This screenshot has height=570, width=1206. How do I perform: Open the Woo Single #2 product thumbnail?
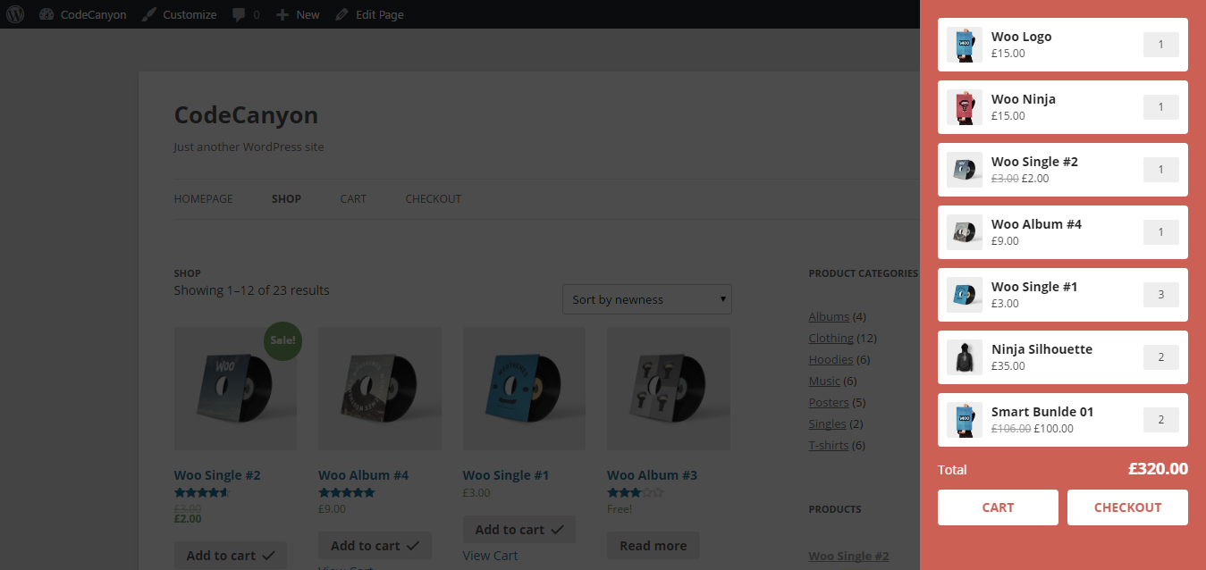[235, 389]
